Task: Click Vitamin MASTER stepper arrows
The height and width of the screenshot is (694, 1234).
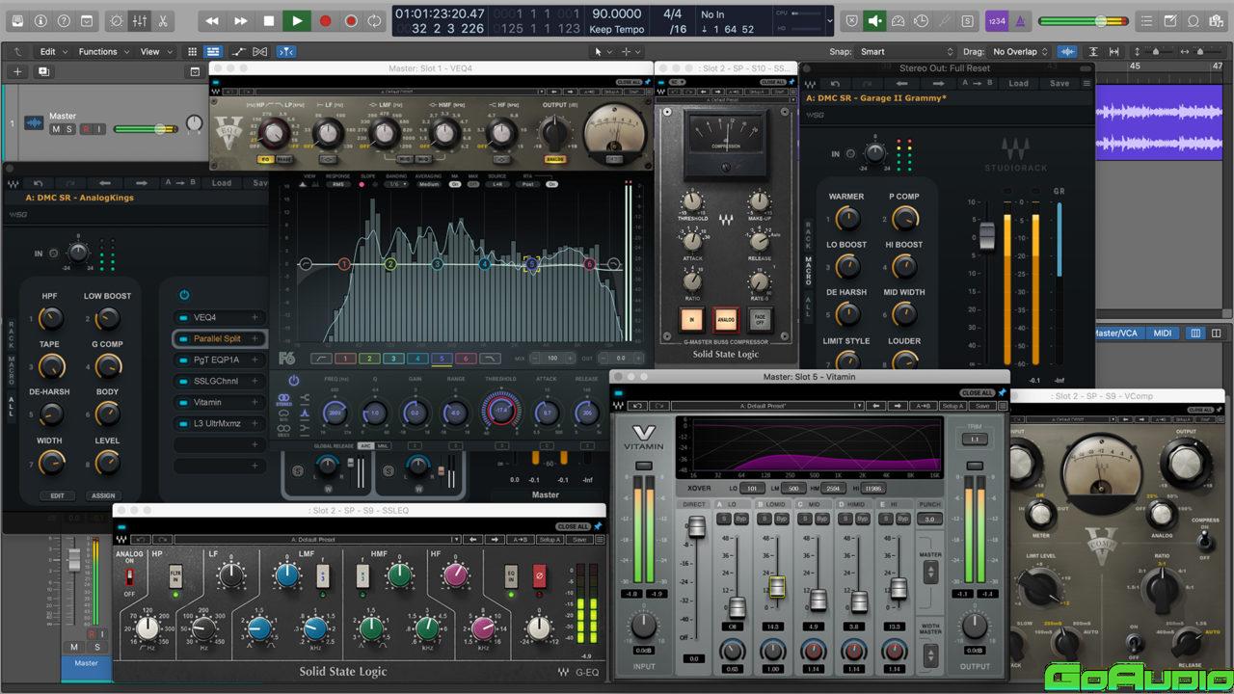Action: click(930, 573)
